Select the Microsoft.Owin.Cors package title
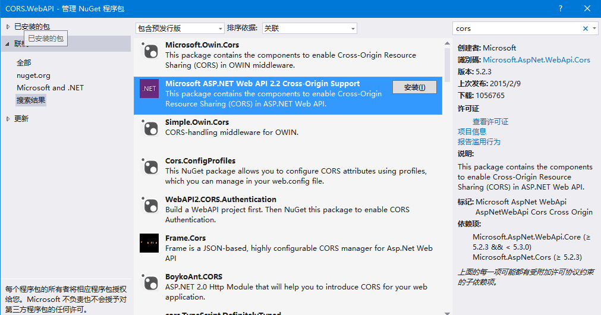The image size is (601, 315). tap(202, 45)
